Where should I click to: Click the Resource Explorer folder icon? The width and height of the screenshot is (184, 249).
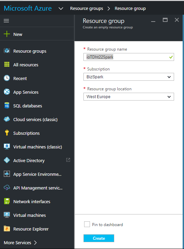click(x=7, y=229)
